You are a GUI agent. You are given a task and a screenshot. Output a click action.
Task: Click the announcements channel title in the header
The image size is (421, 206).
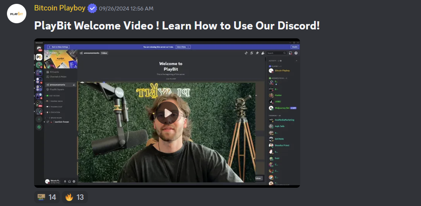coord(91,53)
